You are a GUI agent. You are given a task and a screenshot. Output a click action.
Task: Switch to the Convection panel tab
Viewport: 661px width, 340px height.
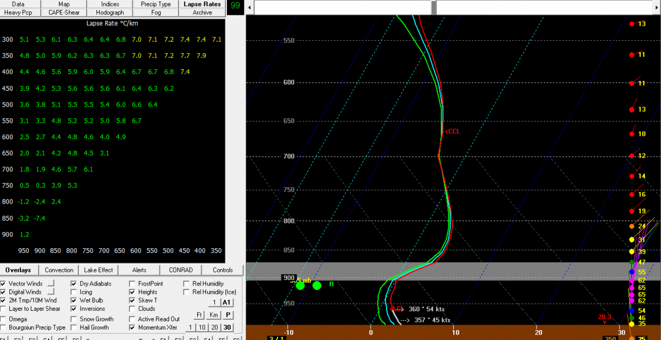pyautogui.click(x=59, y=270)
